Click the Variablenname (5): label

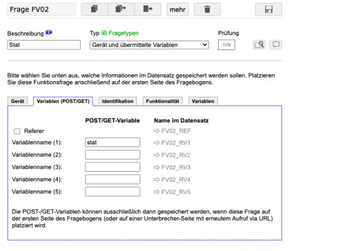37,192
